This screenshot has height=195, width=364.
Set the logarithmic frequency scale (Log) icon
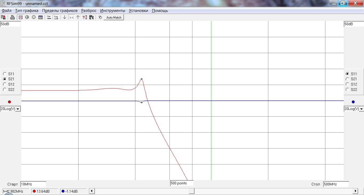(56, 17)
